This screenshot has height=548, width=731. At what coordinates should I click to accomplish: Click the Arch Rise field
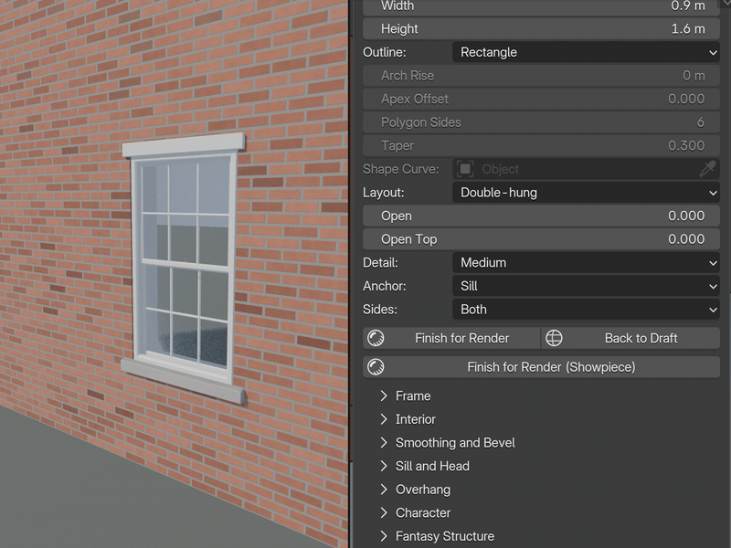click(541, 76)
